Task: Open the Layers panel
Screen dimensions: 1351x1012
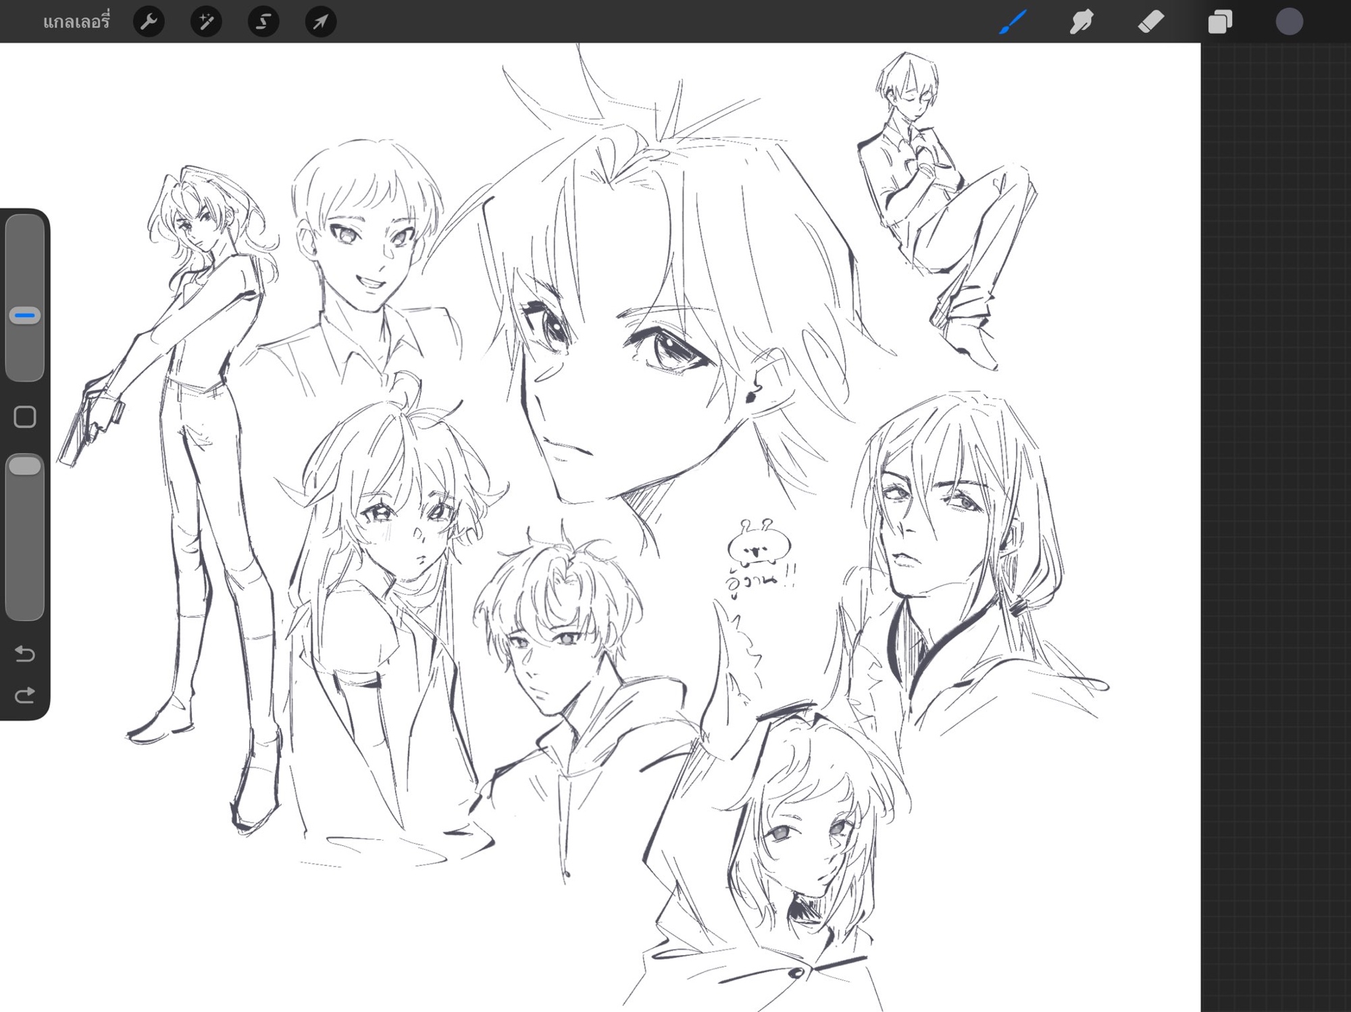Action: [x=1220, y=22]
